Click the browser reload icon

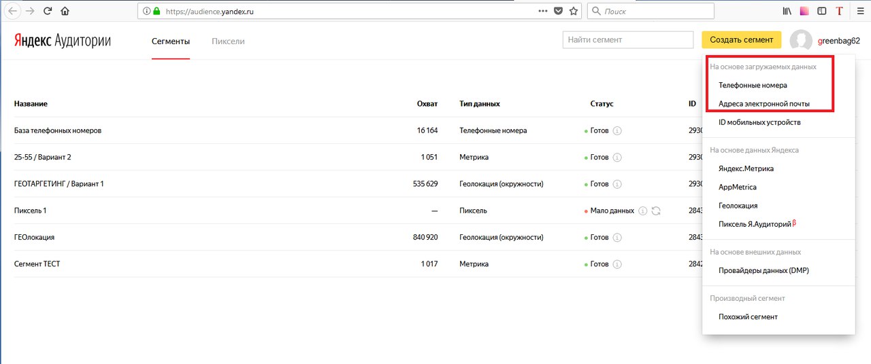[x=48, y=11]
